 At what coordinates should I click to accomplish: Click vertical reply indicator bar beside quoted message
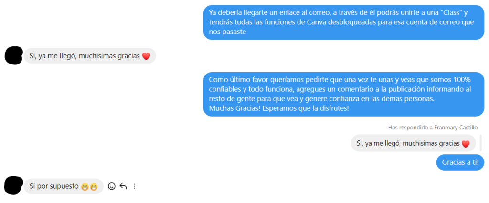coord(480,143)
